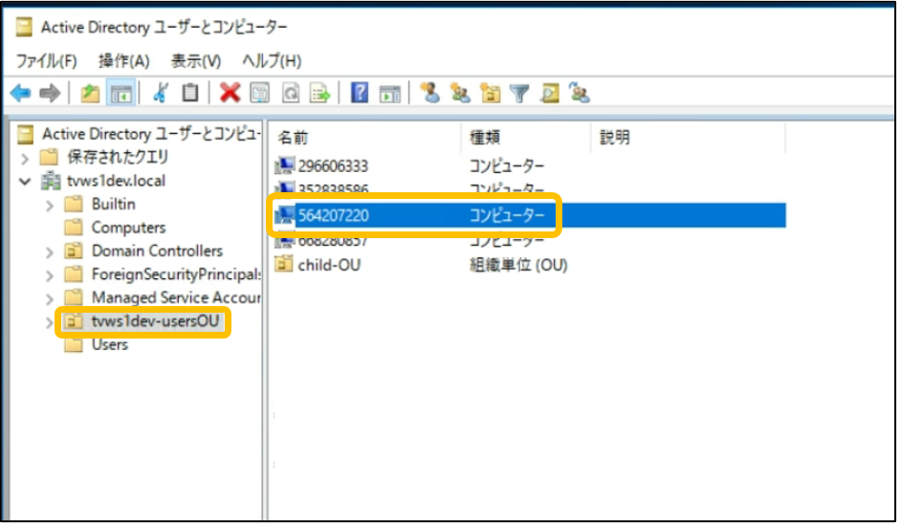Toggle the action pane icon

point(390,93)
